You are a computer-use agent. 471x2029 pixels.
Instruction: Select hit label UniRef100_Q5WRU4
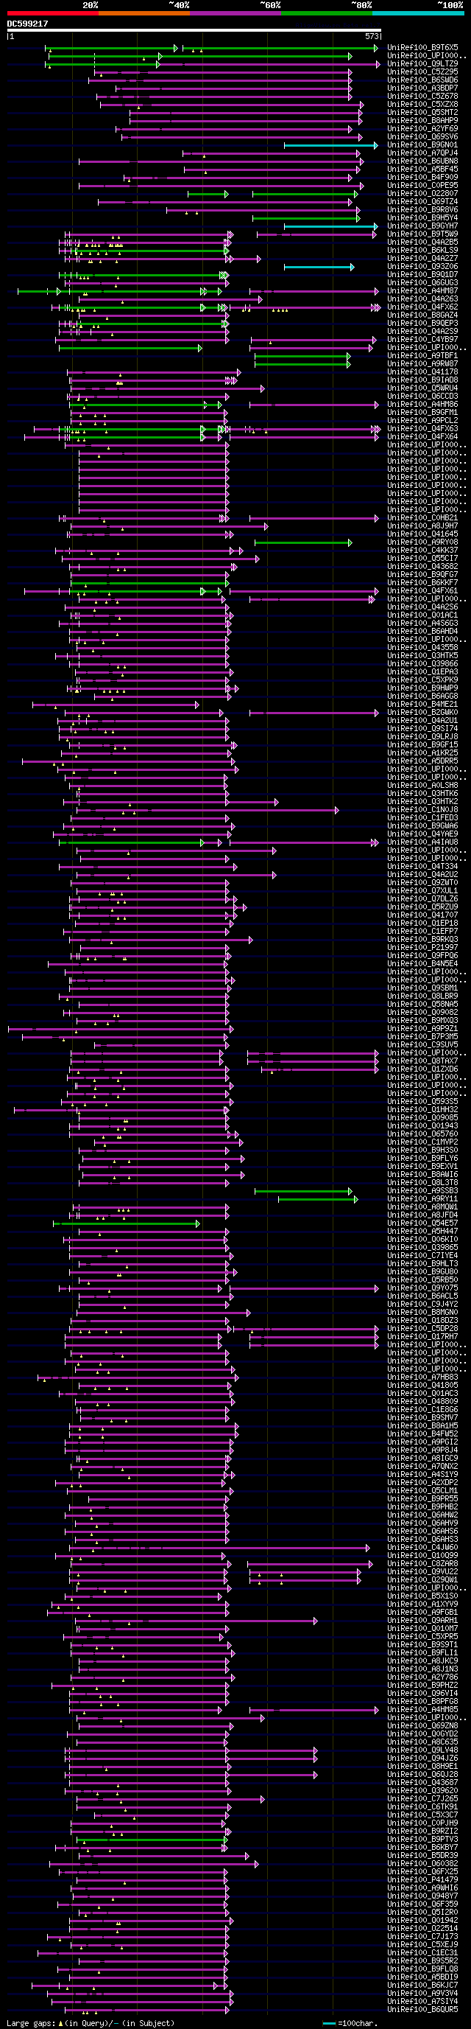click(422, 388)
